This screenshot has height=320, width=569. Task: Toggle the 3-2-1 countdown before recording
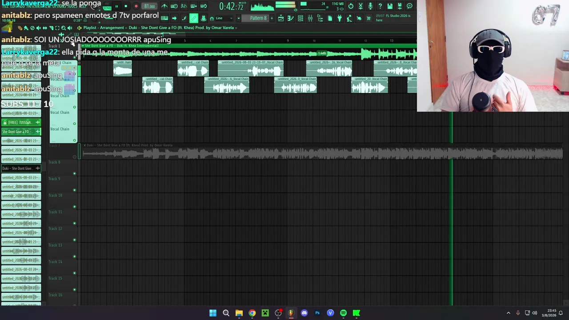(x=184, y=6)
